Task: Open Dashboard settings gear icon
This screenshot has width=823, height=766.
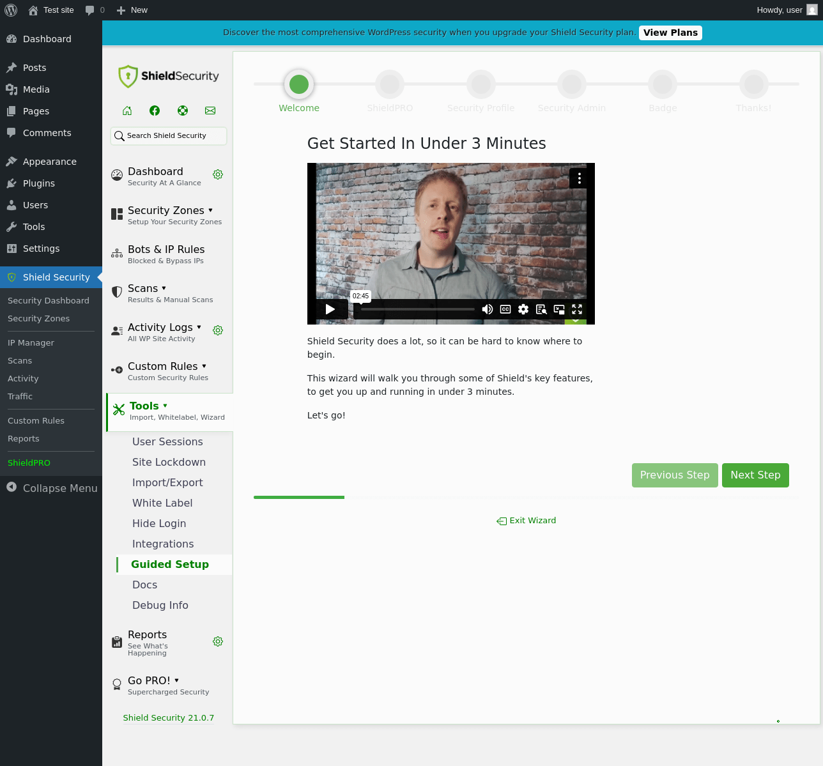Action: click(218, 174)
